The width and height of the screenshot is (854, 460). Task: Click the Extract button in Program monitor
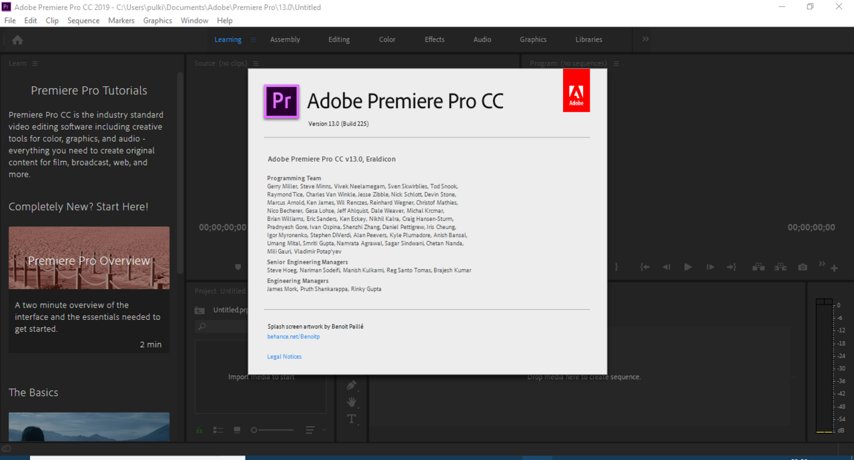[781, 267]
